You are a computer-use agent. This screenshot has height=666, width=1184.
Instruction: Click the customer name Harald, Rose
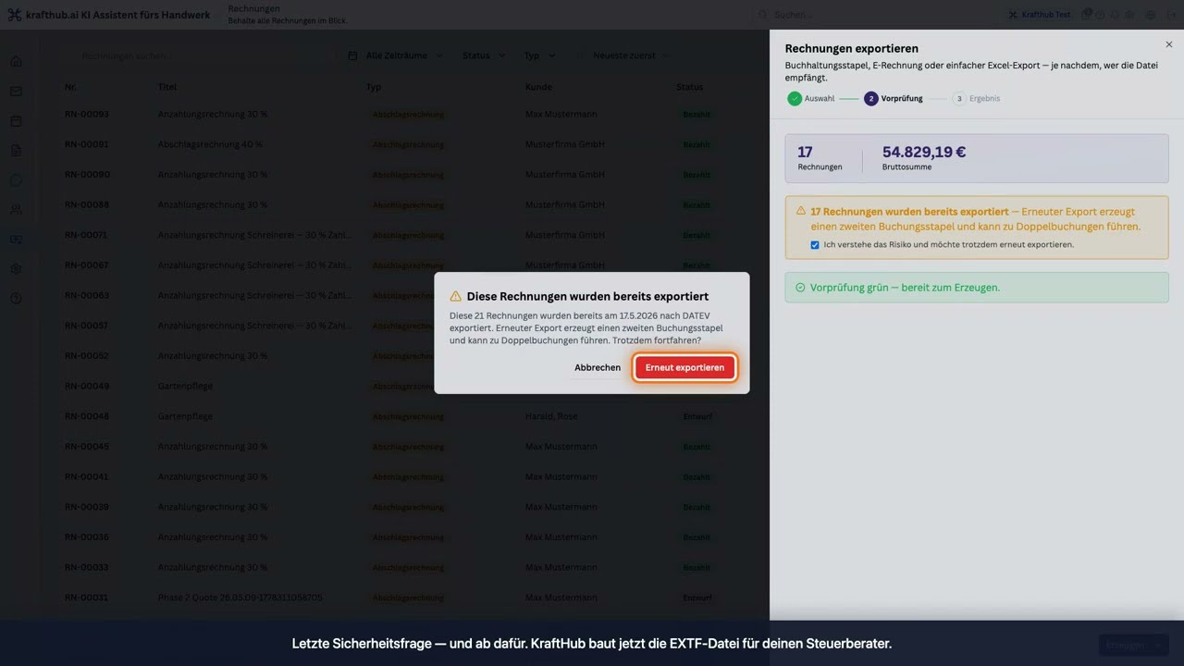(x=549, y=416)
